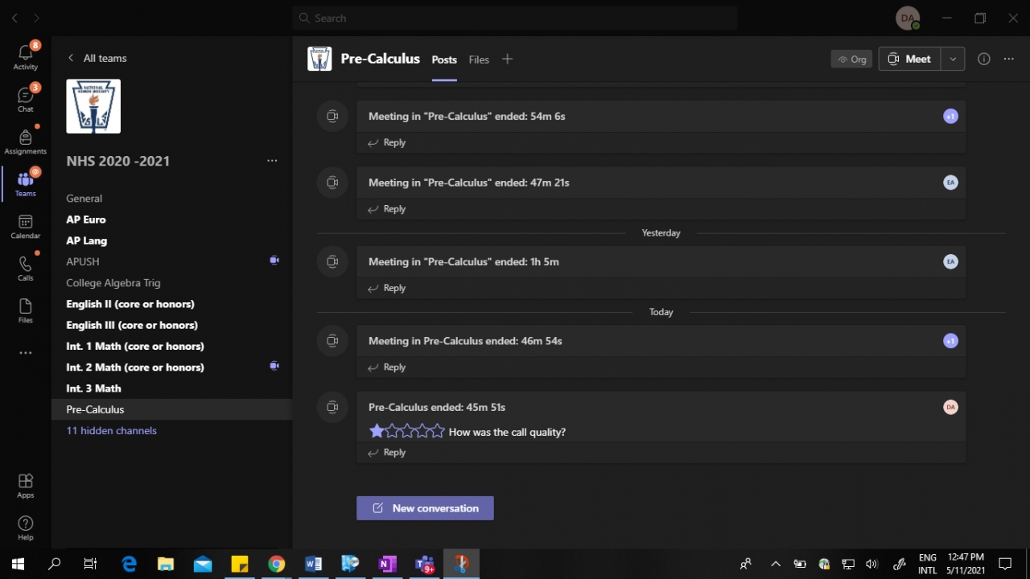Open Files in the left sidebar
This screenshot has height=579, width=1030.
(26, 310)
